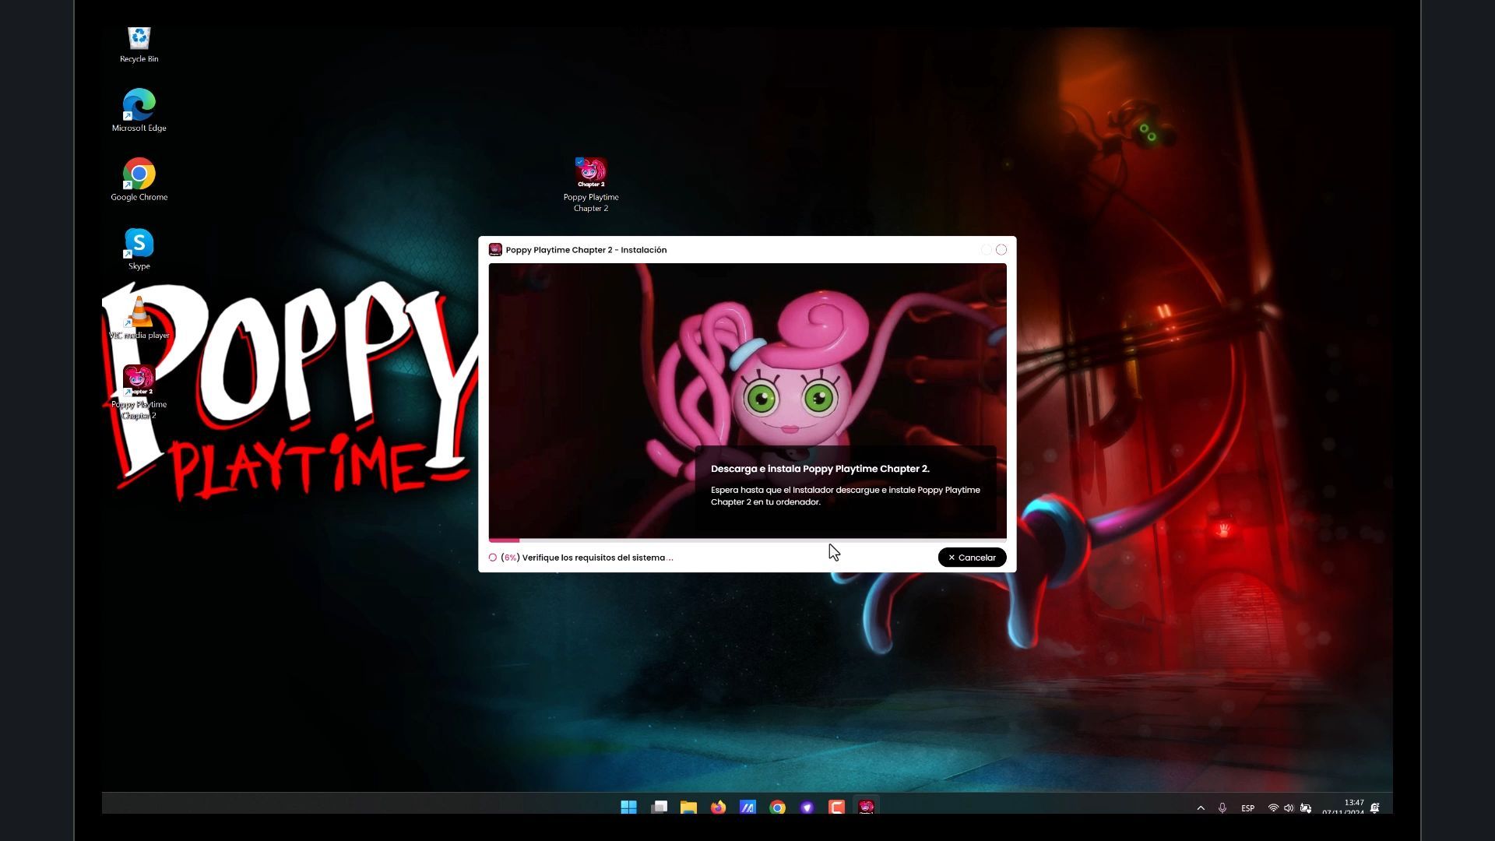The image size is (1495, 841).
Task: Select the VLC media player desktop shortcut
Action: pyautogui.click(x=139, y=318)
